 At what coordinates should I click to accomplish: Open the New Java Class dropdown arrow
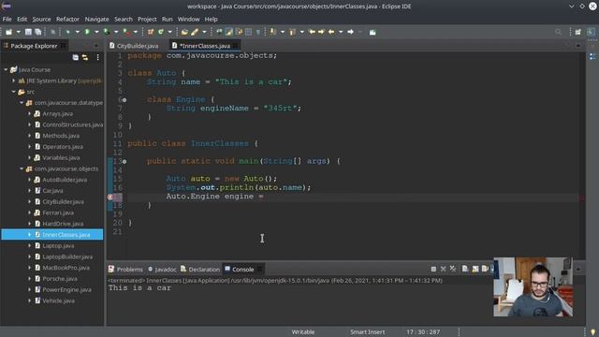[170, 32]
